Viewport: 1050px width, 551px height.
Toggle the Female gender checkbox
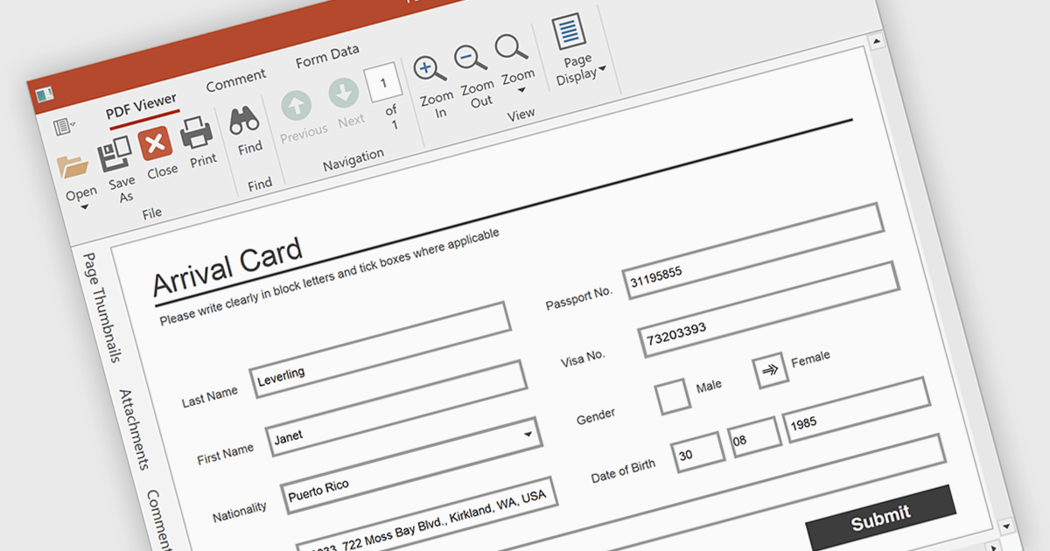click(x=771, y=369)
